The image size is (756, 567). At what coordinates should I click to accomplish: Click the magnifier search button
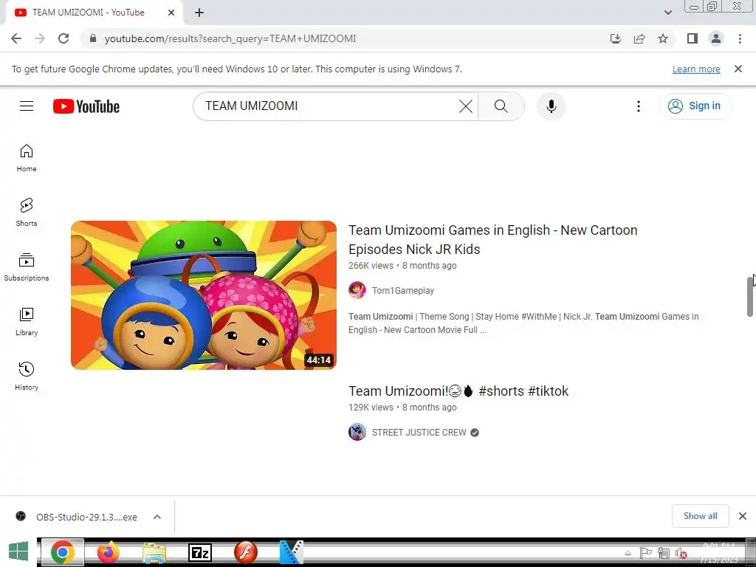501,106
